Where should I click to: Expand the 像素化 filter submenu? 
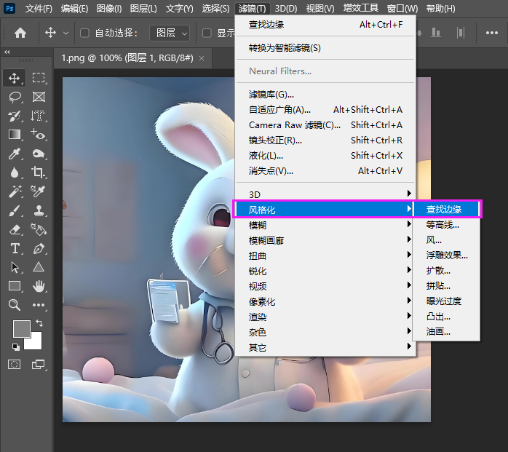pos(325,301)
